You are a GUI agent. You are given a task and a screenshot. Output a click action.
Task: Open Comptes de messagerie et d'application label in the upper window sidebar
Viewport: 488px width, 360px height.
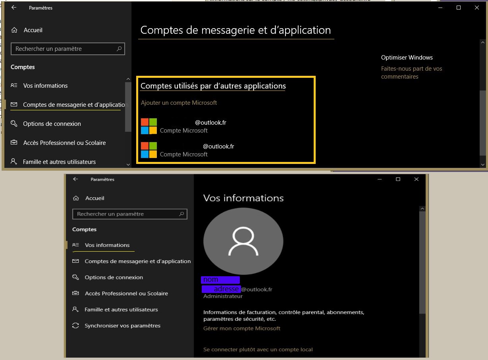pos(75,105)
